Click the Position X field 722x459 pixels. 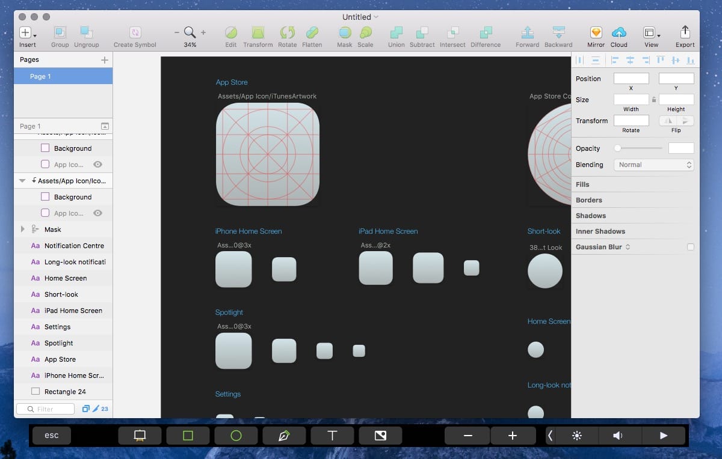pyautogui.click(x=631, y=78)
